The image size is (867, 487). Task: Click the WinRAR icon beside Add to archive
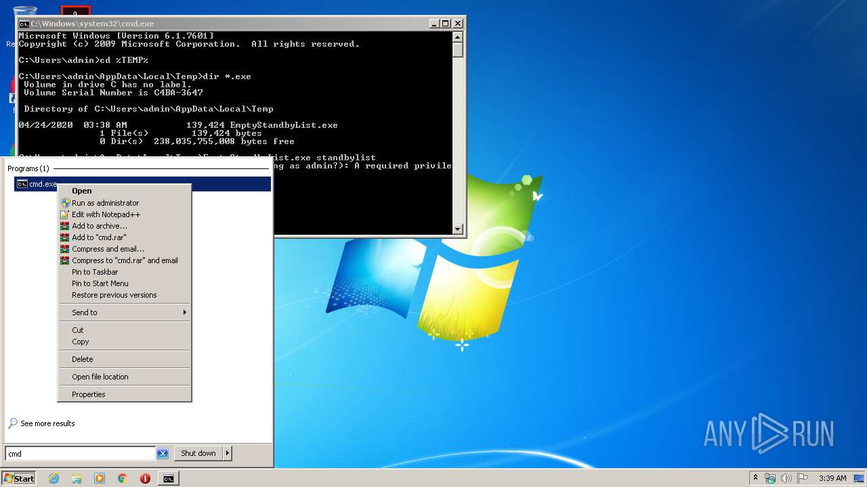65,226
